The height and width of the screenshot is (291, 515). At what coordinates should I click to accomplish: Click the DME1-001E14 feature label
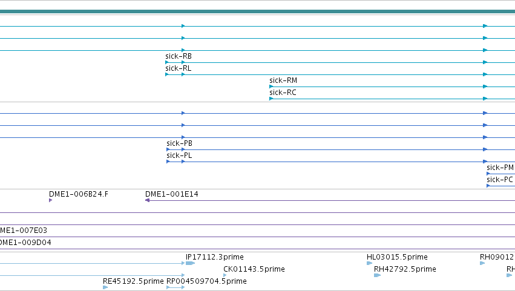point(172,194)
